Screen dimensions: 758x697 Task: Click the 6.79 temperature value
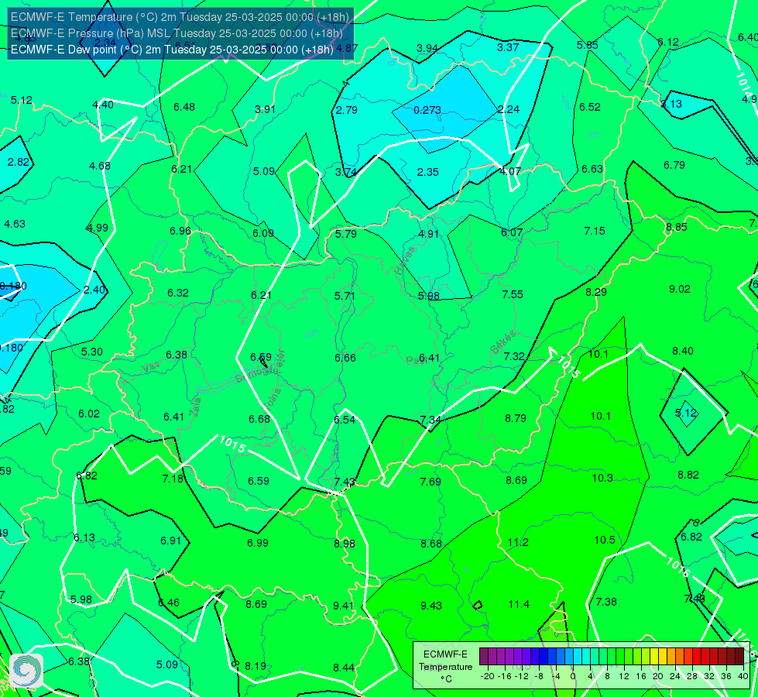pos(674,166)
